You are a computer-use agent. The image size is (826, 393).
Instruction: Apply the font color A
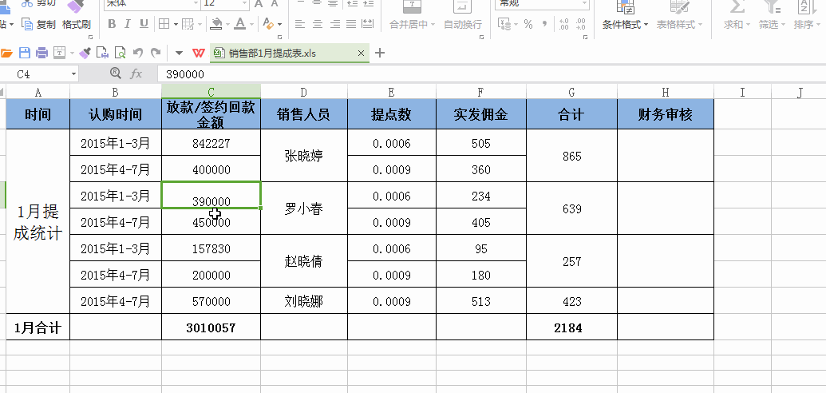click(240, 24)
